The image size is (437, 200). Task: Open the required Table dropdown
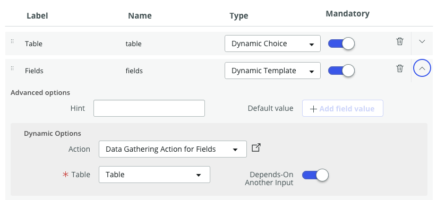pyautogui.click(x=155, y=175)
